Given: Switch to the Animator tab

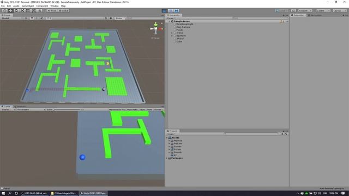Looking at the screenshot, I should [x=20, y=107].
